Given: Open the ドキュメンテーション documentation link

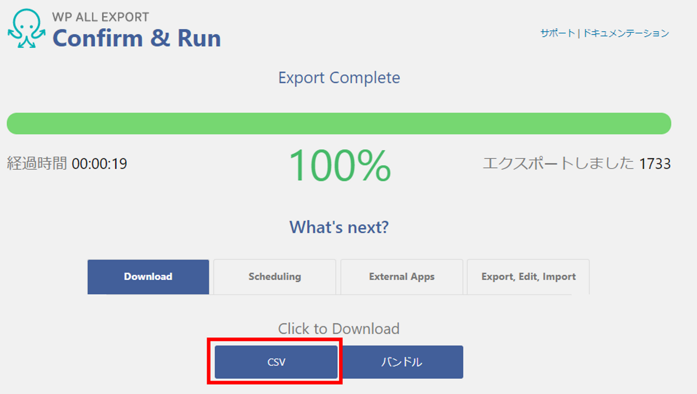Looking at the screenshot, I should tap(626, 33).
